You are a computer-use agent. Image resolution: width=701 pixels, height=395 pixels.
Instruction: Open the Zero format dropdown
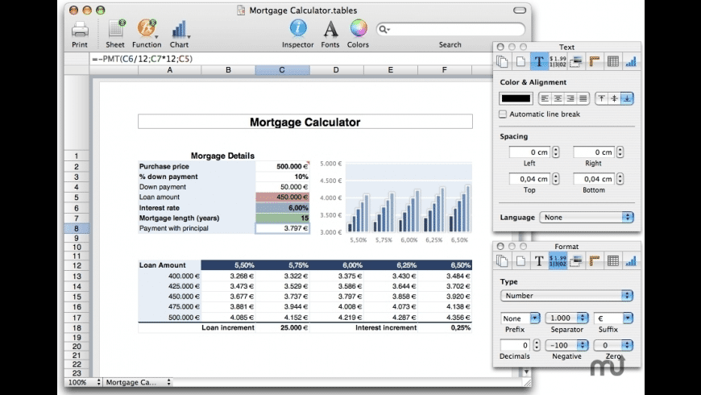tap(613, 345)
